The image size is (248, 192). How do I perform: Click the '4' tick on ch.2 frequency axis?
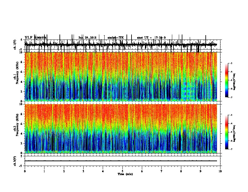tap(22, 134)
